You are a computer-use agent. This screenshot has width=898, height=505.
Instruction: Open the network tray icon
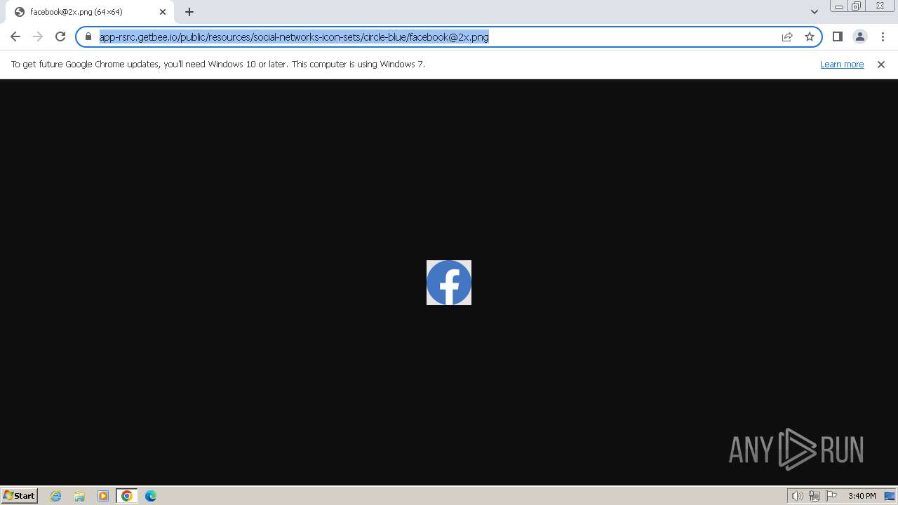tap(815, 496)
